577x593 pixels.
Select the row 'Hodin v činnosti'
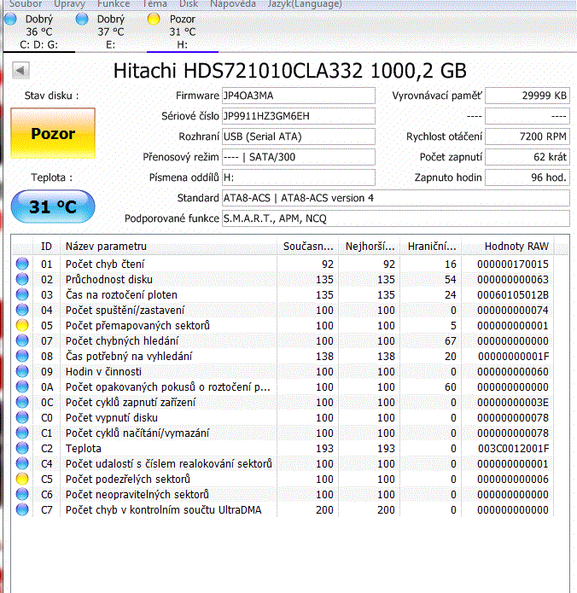pos(283,371)
